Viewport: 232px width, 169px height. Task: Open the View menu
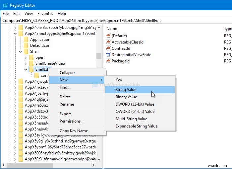29,14
